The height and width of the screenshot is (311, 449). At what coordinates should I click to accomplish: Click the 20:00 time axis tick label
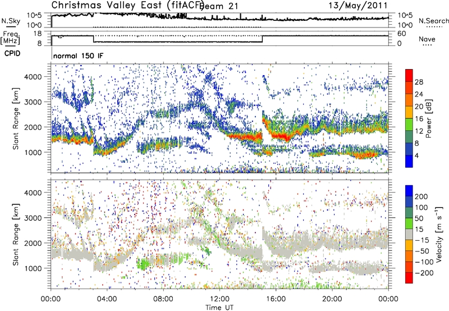coord(332,299)
